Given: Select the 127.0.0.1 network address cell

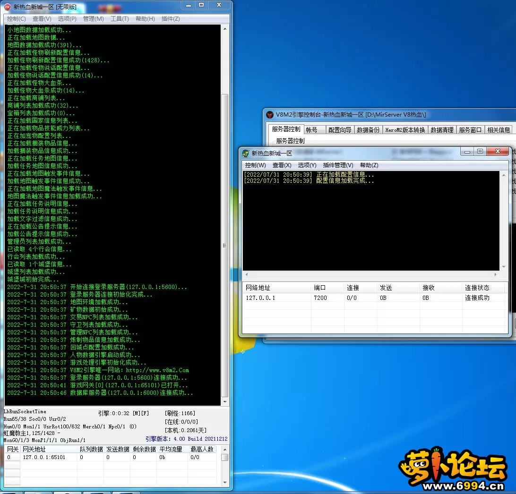Looking at the screenshot, I should pos(260,298).
